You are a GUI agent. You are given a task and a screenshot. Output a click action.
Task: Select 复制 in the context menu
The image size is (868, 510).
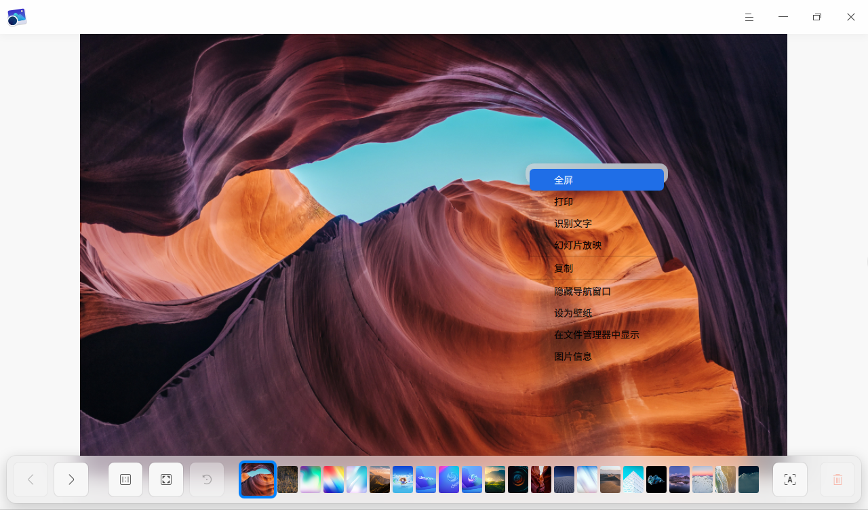pyautogui.click(x=597, y=268)
